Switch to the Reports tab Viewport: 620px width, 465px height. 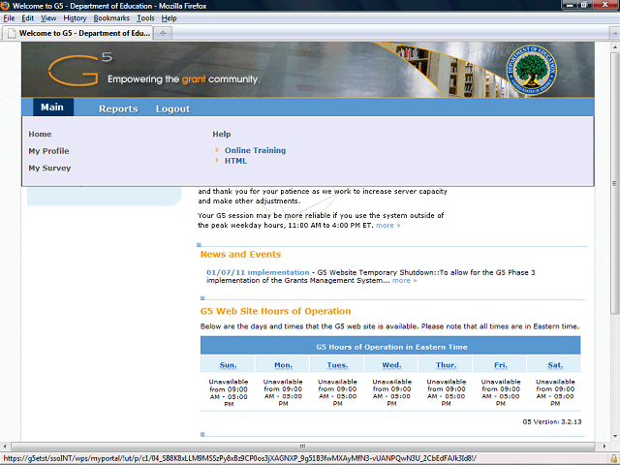(x=118, y=108)
